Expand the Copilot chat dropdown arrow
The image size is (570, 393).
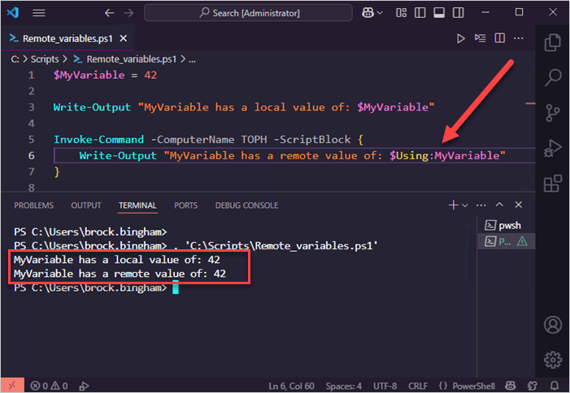tap(380, 13)
